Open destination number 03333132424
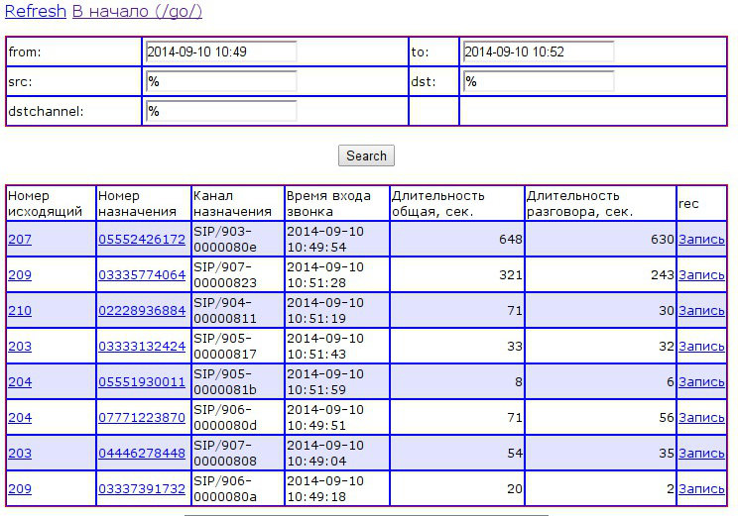The width and height of the screenshot is (738, 516). pyautogui.click(x=142, y=346)
